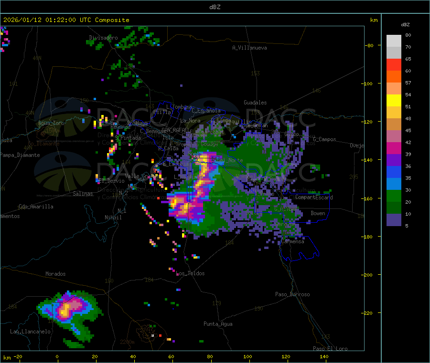Click the Agua_Toro map label
430x363 pixels.
point(51,123)
